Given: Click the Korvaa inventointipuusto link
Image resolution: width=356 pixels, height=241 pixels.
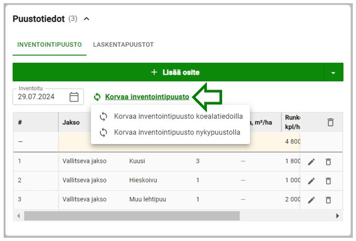Looking at the screenshot, I should coord(147,97).
